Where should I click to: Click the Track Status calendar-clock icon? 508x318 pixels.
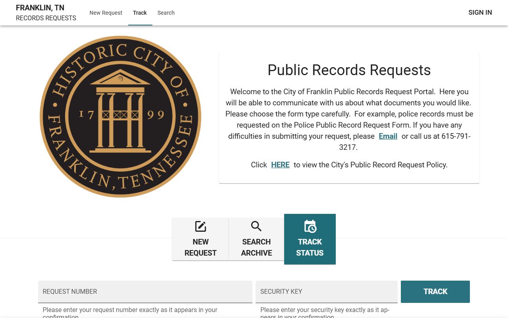pos(310,226)
